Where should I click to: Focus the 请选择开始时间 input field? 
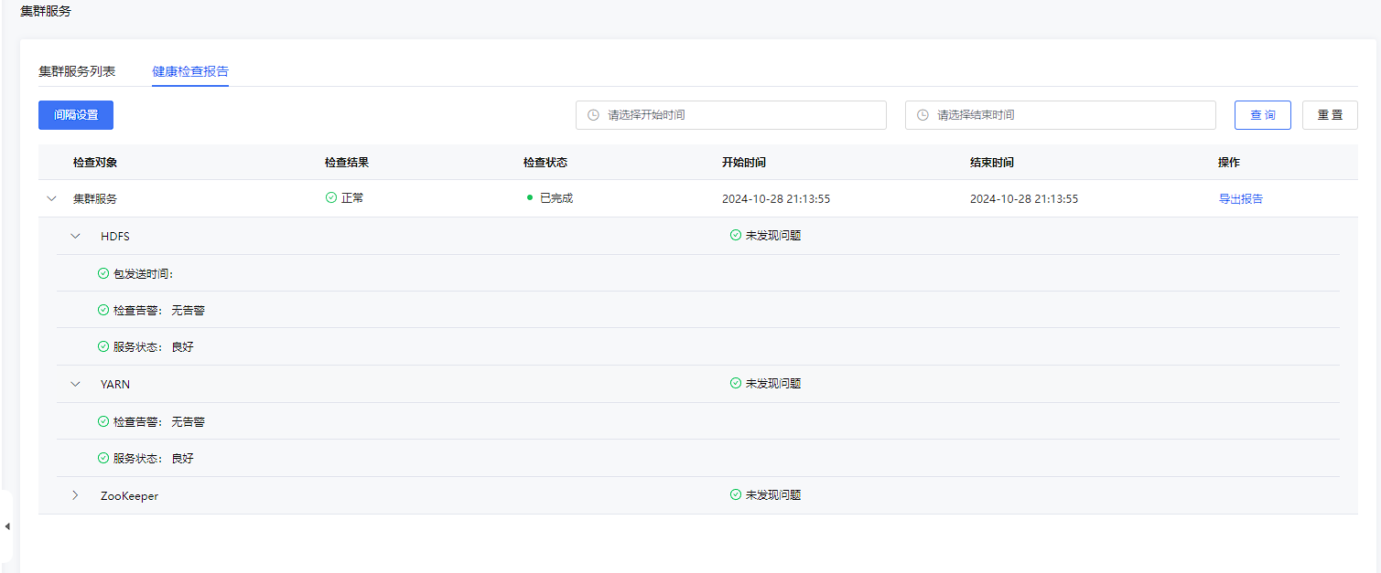point(731,115)
